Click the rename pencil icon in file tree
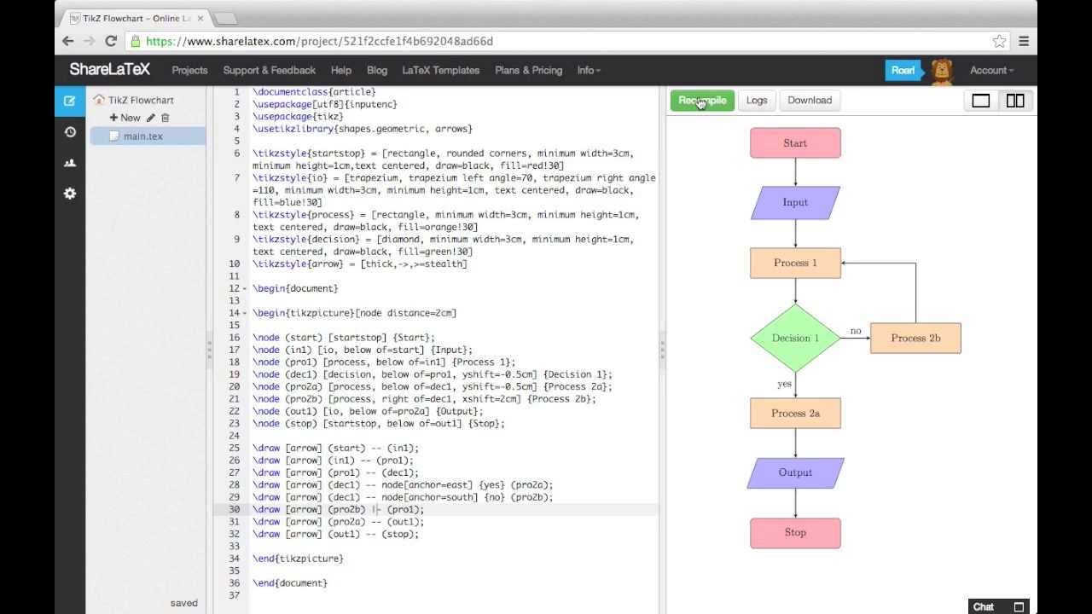The height and width of the screenshot is (614, 1092). [x=151, y=118]
